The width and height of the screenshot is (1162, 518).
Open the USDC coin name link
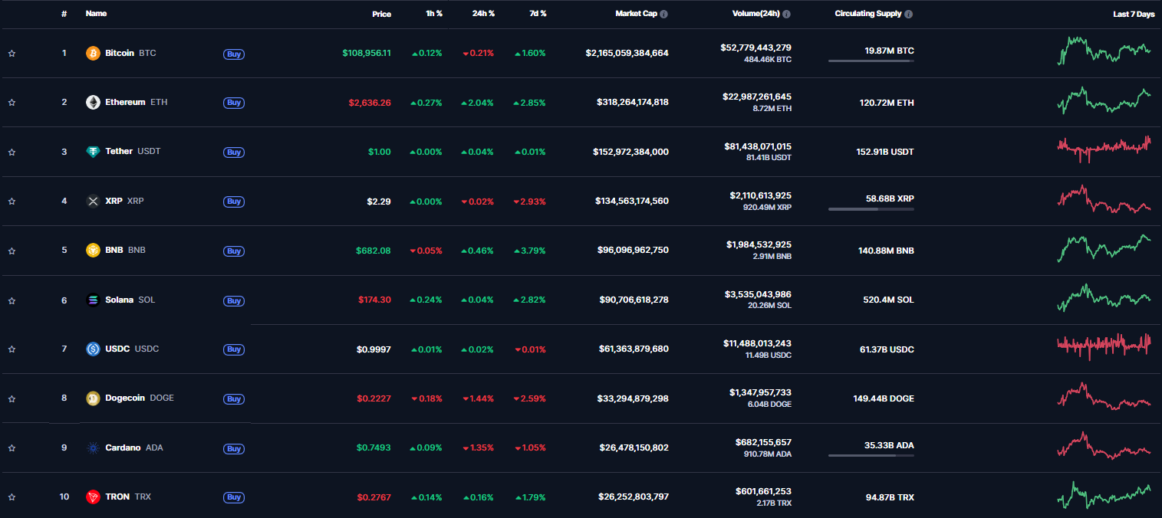[118, 349]
